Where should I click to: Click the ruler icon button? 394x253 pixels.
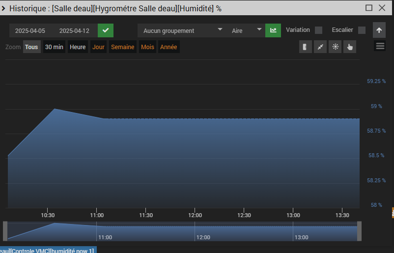click(x=305, y=47)
